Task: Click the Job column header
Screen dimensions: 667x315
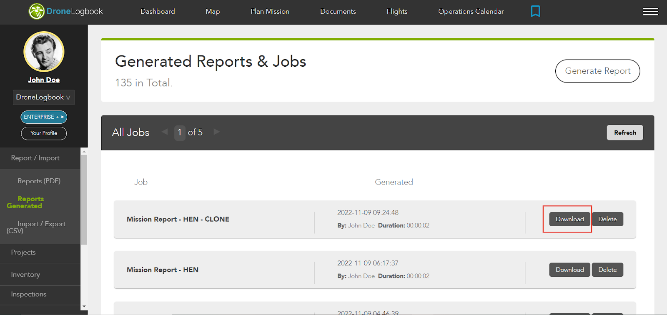Action: click(141, 182)
